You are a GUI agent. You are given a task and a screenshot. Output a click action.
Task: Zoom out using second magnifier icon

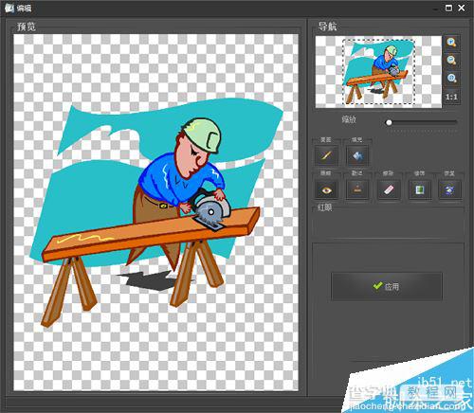(451, 60)
